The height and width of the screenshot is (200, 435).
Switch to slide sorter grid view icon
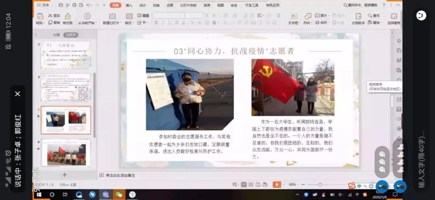click(251, 184)
